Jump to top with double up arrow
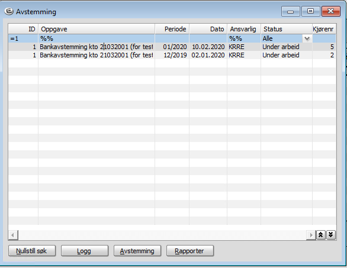347x268 pixels. 321,235
